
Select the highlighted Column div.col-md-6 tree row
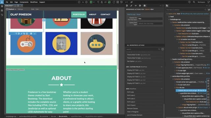pyautogui.click(x=191, y=90)
